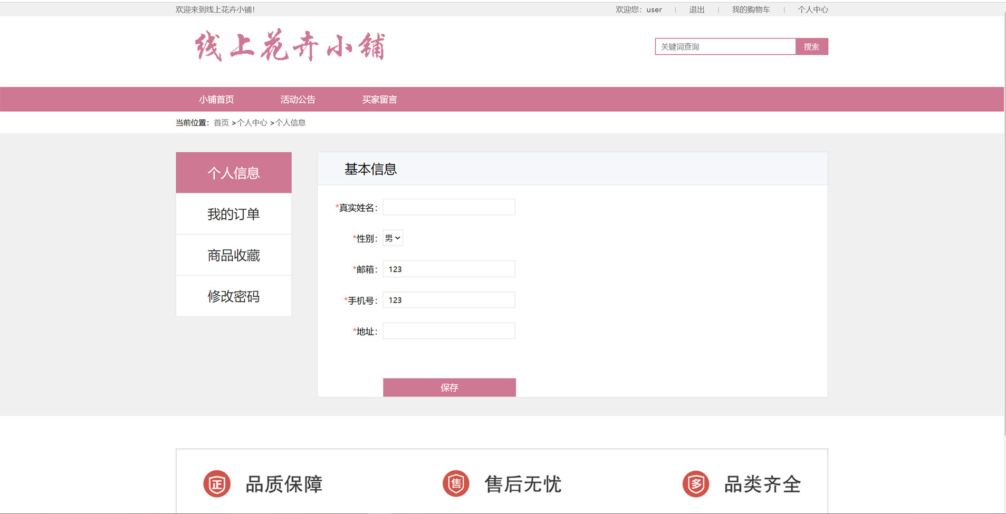Click the 搜索 search button
Viewport: 1006px width, 514px height.
pos(811,46)
